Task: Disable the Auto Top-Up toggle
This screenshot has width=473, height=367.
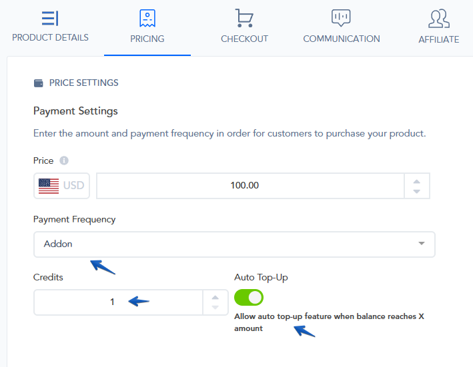Action: click(249, 297)
